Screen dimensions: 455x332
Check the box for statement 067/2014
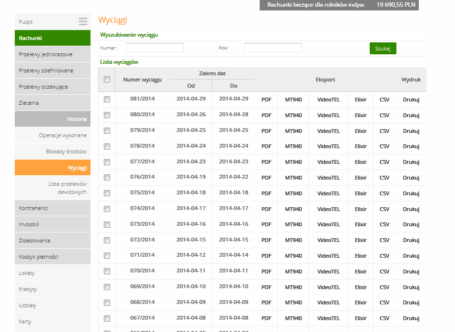tap(107, 318)
